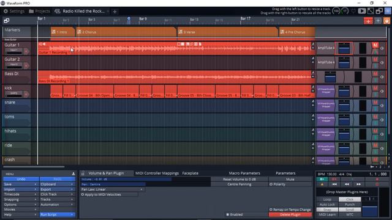Viewport: 392px width, 220px height.
Task: Adjust the Guitar 1 volume fader plugin
Action: (x=344, y=48)
